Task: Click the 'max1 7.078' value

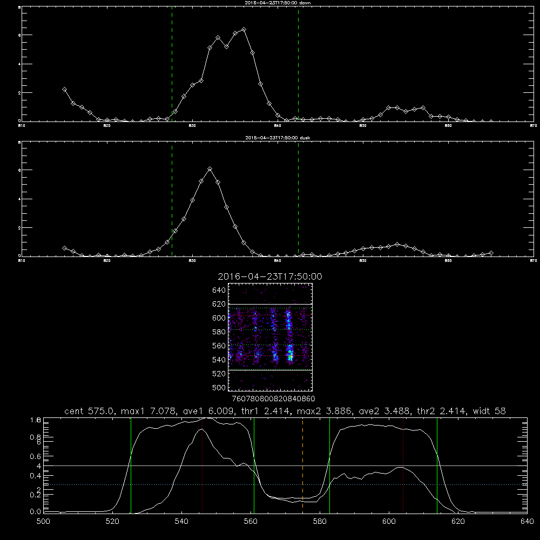Action: [x=150, y=411]
